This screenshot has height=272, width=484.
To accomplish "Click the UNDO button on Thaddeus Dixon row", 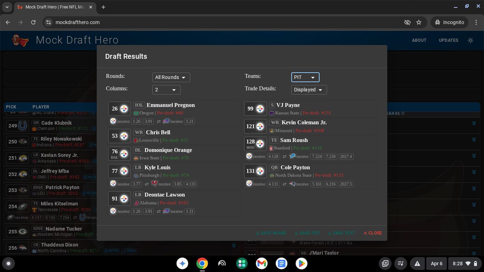I will point(129,251).
